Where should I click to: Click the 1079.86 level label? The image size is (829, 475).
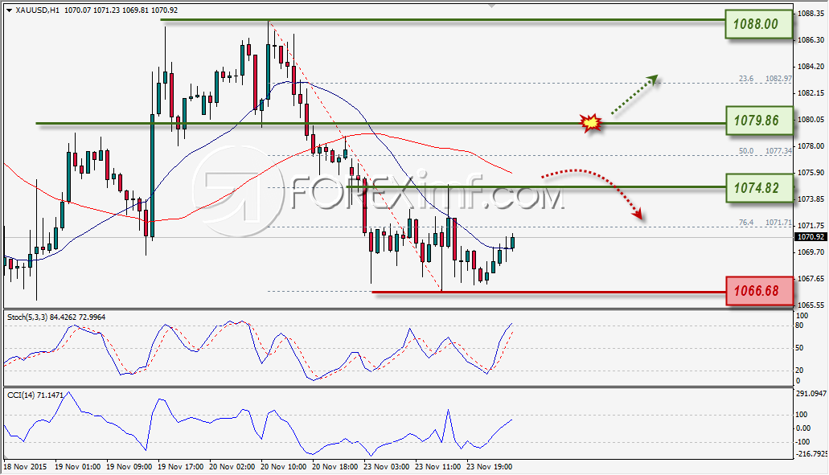[759, 121]
